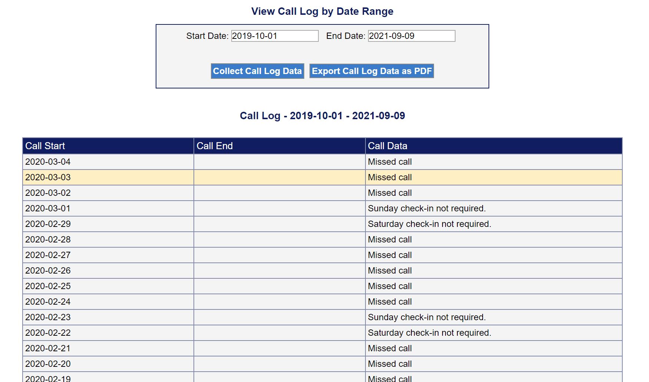Click Sunday check-in entry for 2020-03-01
Image resolution: width=649 pixels, height=382 pixels.
[427, 208]
